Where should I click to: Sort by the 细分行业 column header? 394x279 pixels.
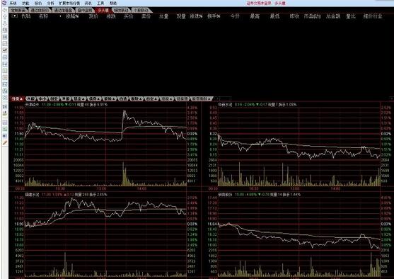click(373, 16)
